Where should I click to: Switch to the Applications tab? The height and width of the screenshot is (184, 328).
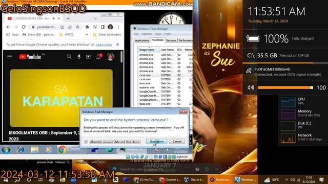(142, 40)
